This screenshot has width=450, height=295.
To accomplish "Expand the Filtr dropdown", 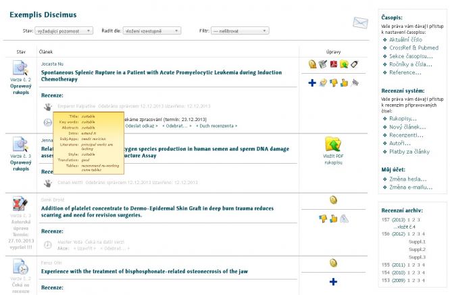I will point(240,30).
